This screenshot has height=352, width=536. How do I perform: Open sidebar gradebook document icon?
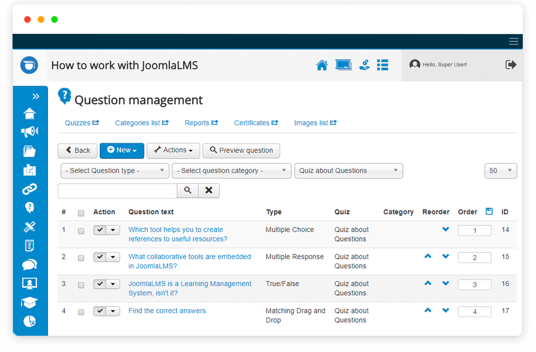(x=29, y=245)
